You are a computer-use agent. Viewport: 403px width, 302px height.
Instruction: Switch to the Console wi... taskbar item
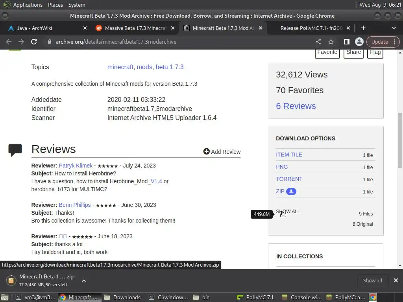[x=302, y=297]
